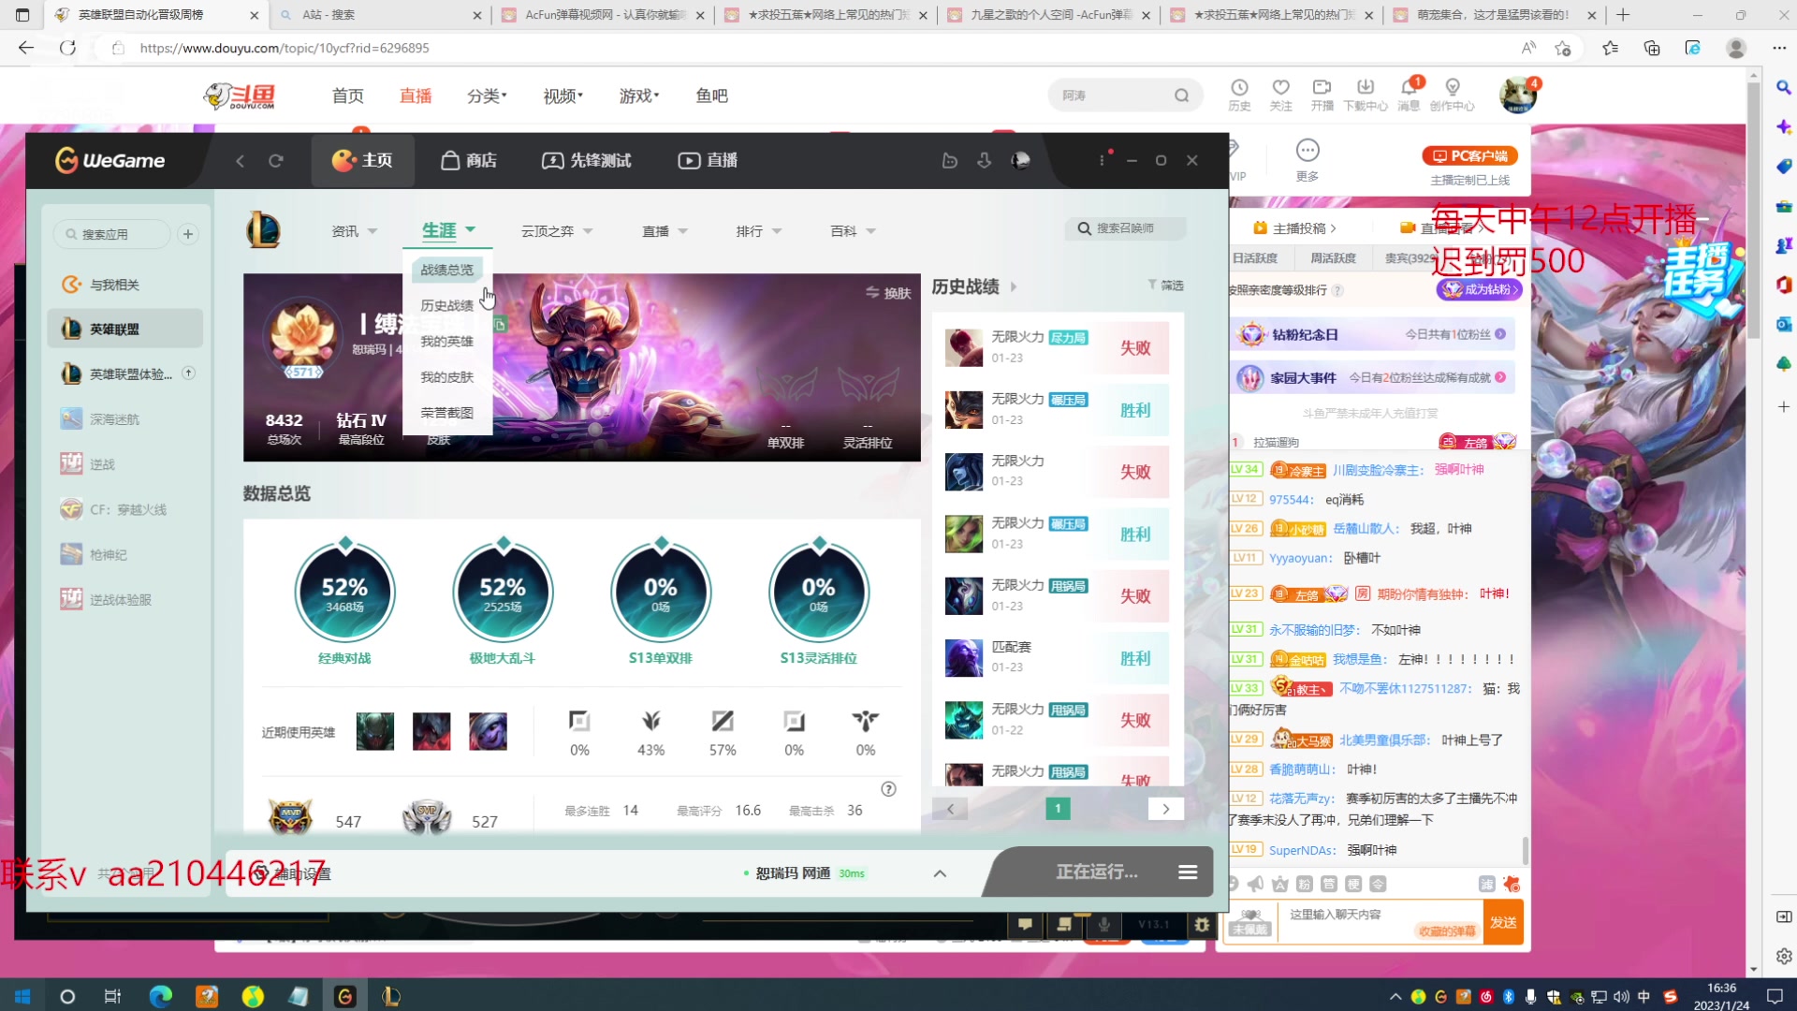Screen dimensions: 1797x1011
Task: Click the add application plus button
Action: tap(188, 234)
